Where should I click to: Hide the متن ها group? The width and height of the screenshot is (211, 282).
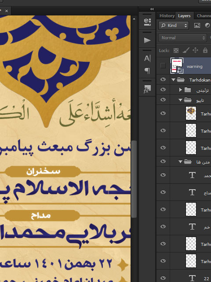[163, 161]
